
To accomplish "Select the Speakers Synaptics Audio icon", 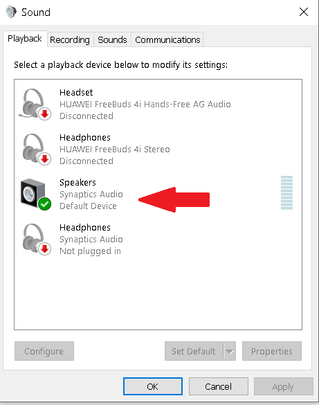I will click(x=35, y=195).
